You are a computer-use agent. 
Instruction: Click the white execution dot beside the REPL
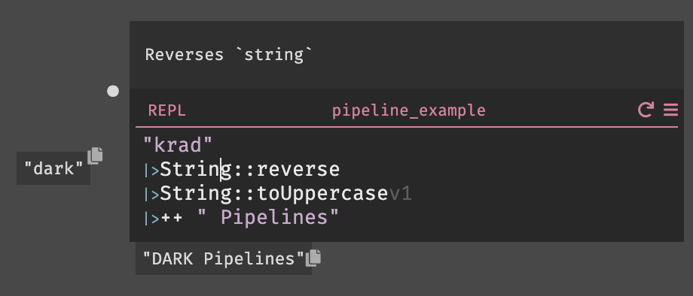(113, 91)
